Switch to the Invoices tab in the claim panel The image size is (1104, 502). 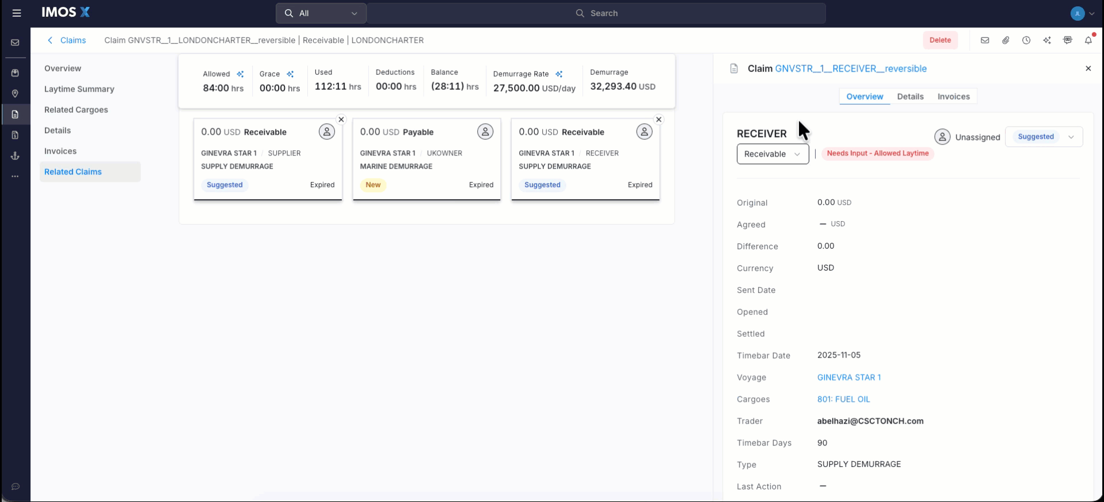coord(953,97)
